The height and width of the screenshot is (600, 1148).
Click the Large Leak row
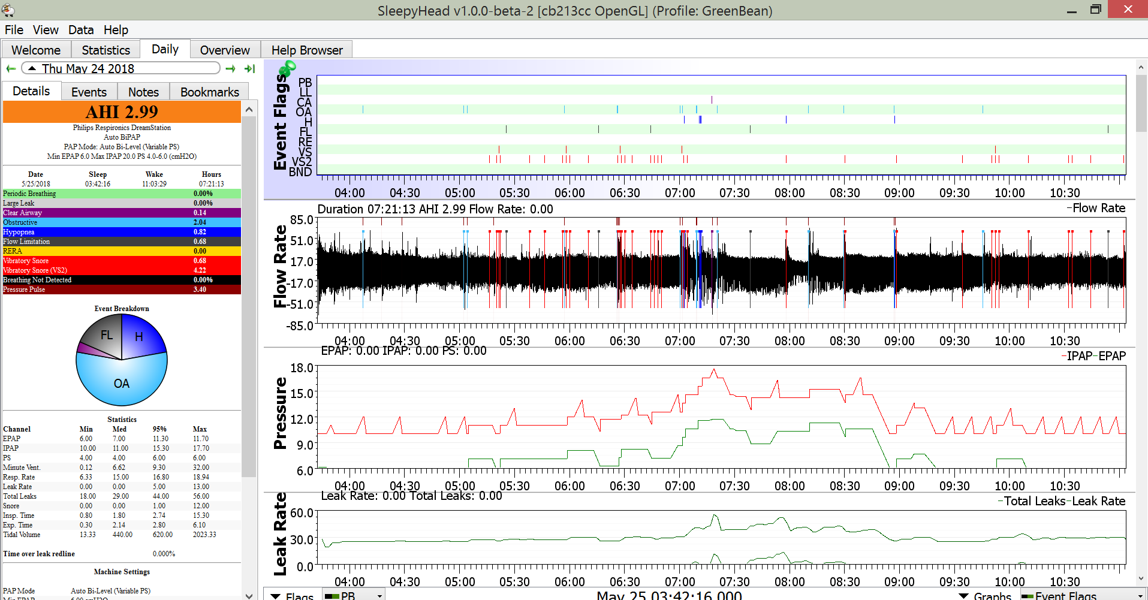122,203
